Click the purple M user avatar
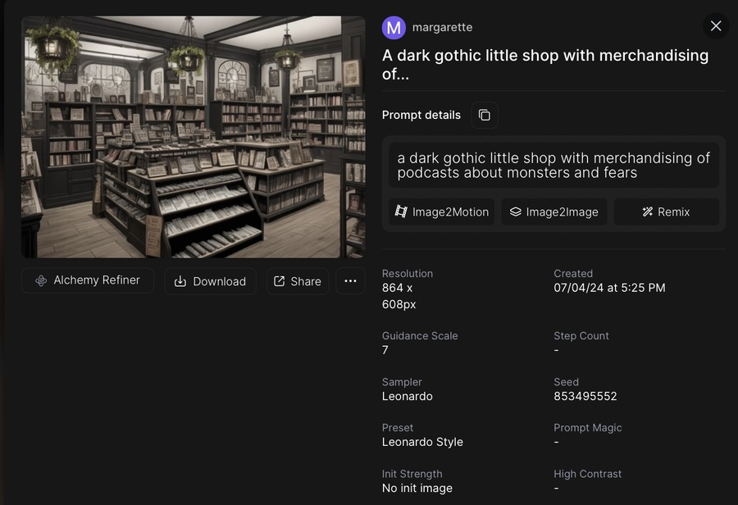 (394, 27)
